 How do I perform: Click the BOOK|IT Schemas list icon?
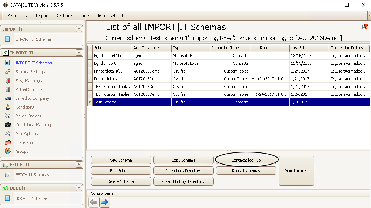point(7,198)
